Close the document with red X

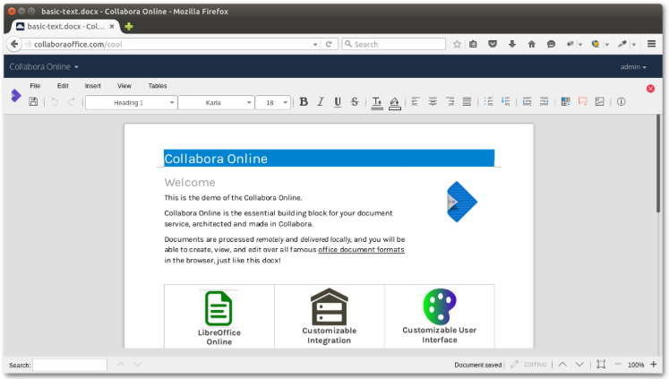[650, 89]
